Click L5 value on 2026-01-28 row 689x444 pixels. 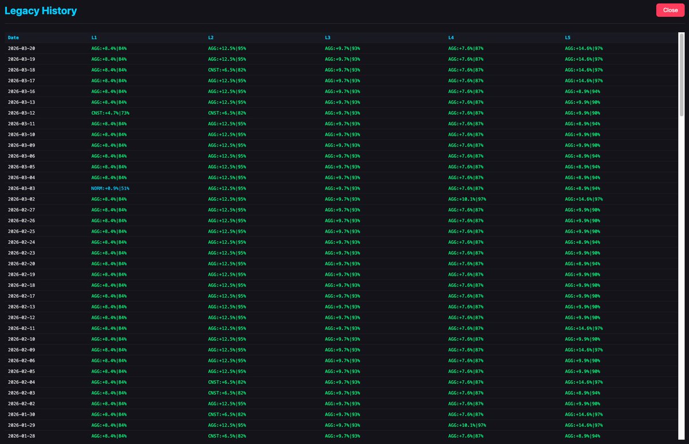point(583,436)
